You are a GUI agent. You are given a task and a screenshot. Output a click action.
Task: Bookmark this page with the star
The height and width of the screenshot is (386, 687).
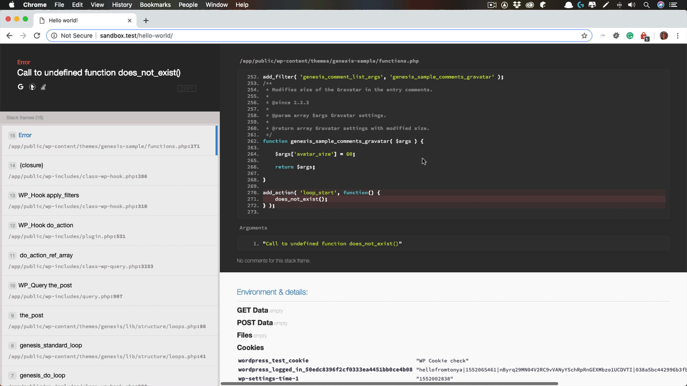coord(584,35)
